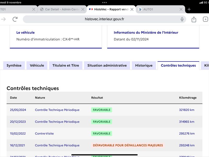Open the share sheet icon

point(194,19)
